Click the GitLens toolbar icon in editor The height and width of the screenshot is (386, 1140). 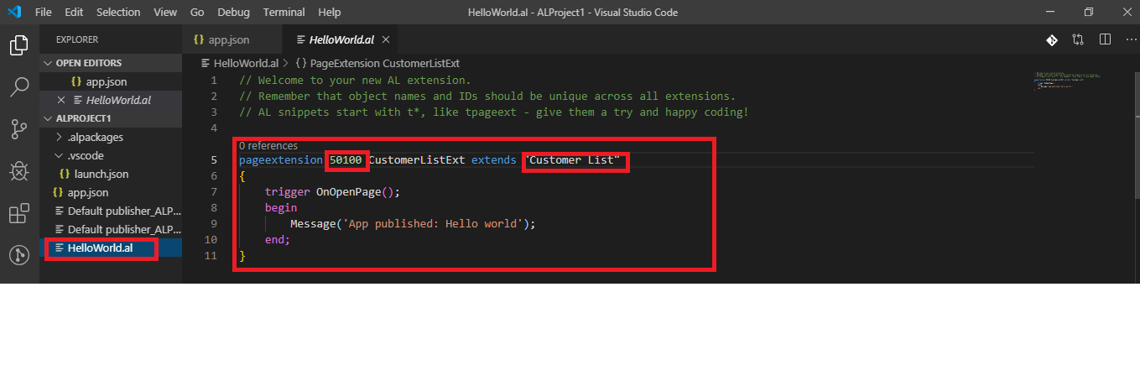pyautogui.click(x=1051, y=39)
